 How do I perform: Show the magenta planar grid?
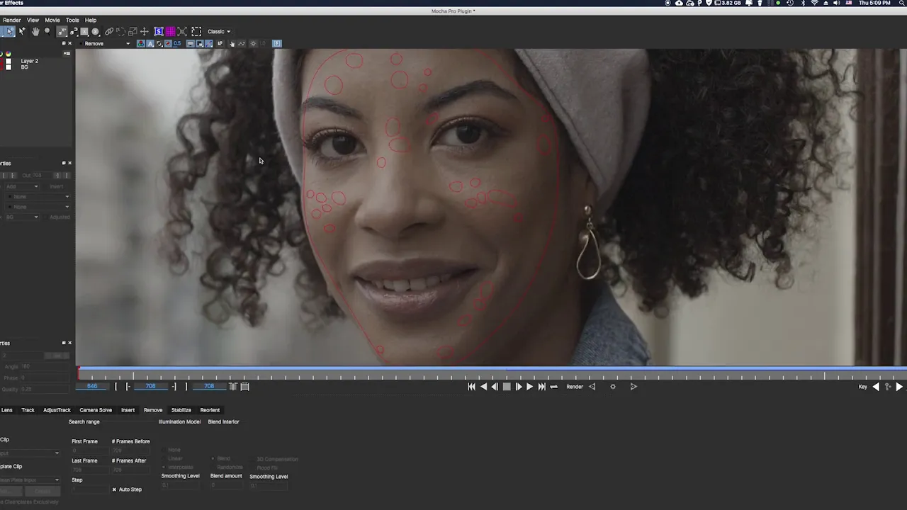pyautogui.click(x=171, y=31)
